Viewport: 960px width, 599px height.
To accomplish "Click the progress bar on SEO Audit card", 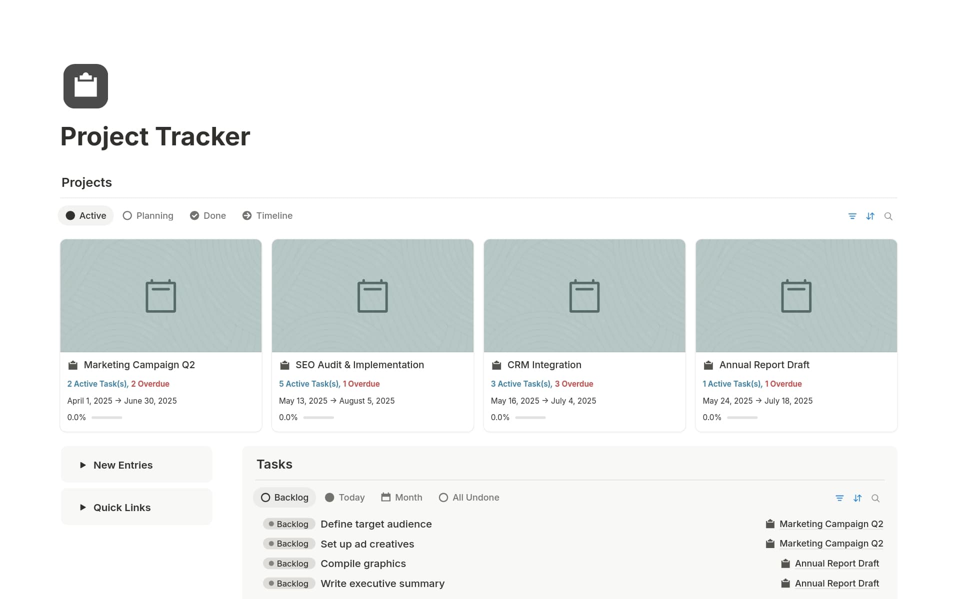I will [319, 417].
